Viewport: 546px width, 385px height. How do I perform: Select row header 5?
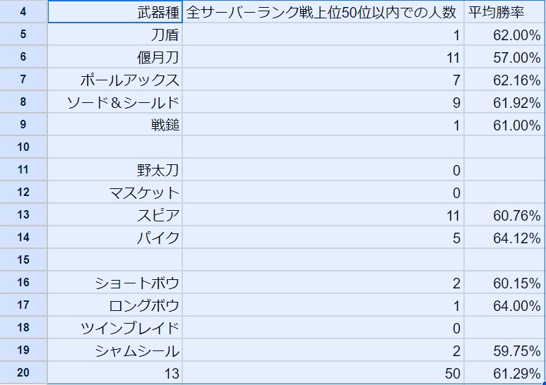(x=23, y=35)
